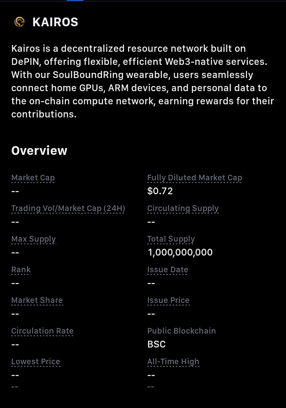This screenshot has height=408, width=286.
Task: Show info for Trading Vol/Market Cap (24H)
Action: (68, 209)
